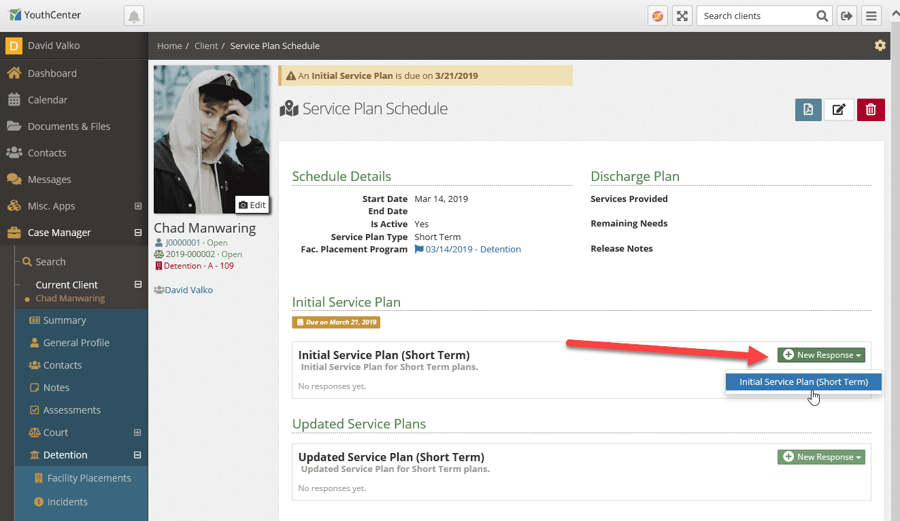Expand the Court section

tap(138, 432)
